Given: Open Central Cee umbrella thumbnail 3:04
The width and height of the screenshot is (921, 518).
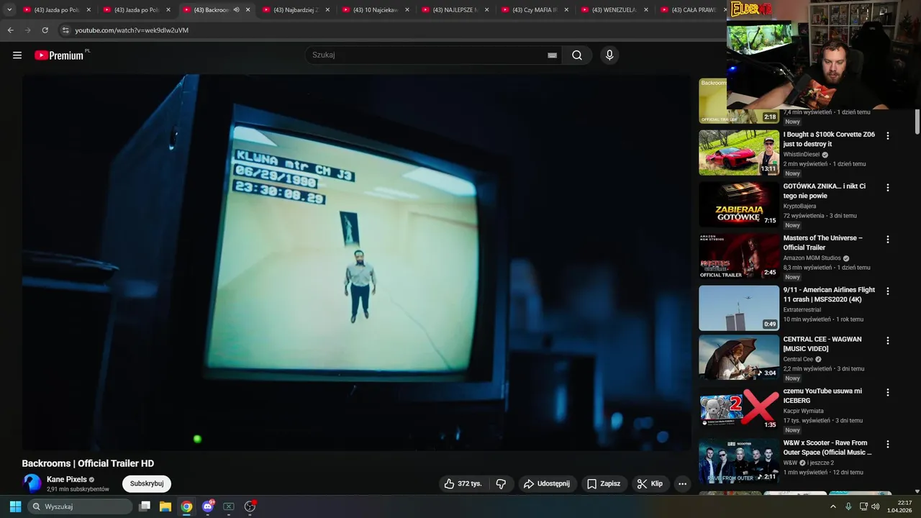Looking at the screenshot, I should pos(739,358).
